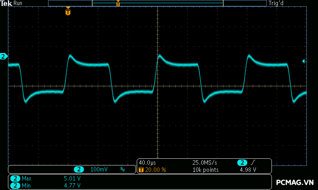Click the trigger level arrow on the right edge
Screen dimensions: 318x190
pos(304,61)
